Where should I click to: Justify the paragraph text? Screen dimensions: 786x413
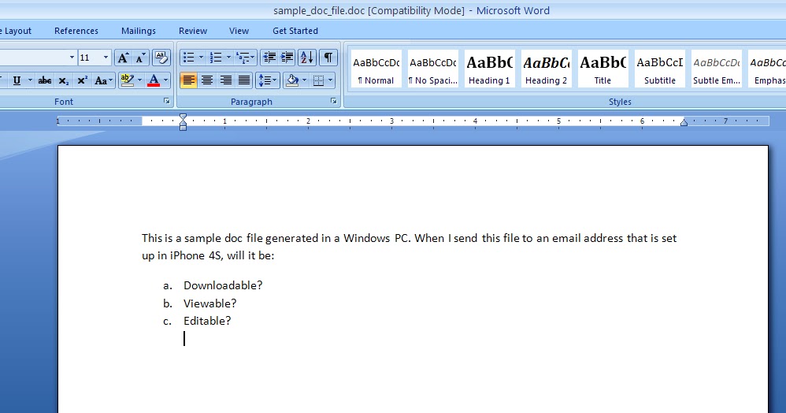click(244, 80)
